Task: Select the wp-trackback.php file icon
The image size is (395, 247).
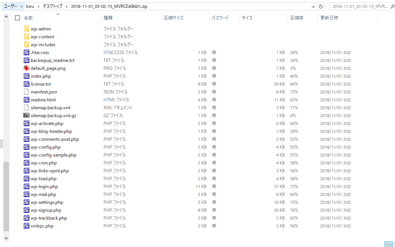Action: pyautogui.click(x=26, y=218)
